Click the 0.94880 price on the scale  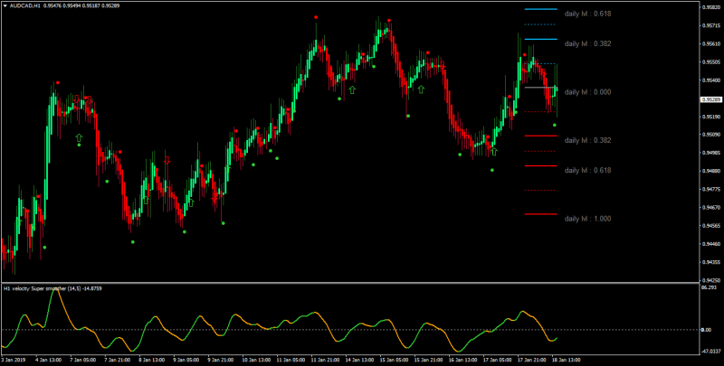tap(710, 172)
